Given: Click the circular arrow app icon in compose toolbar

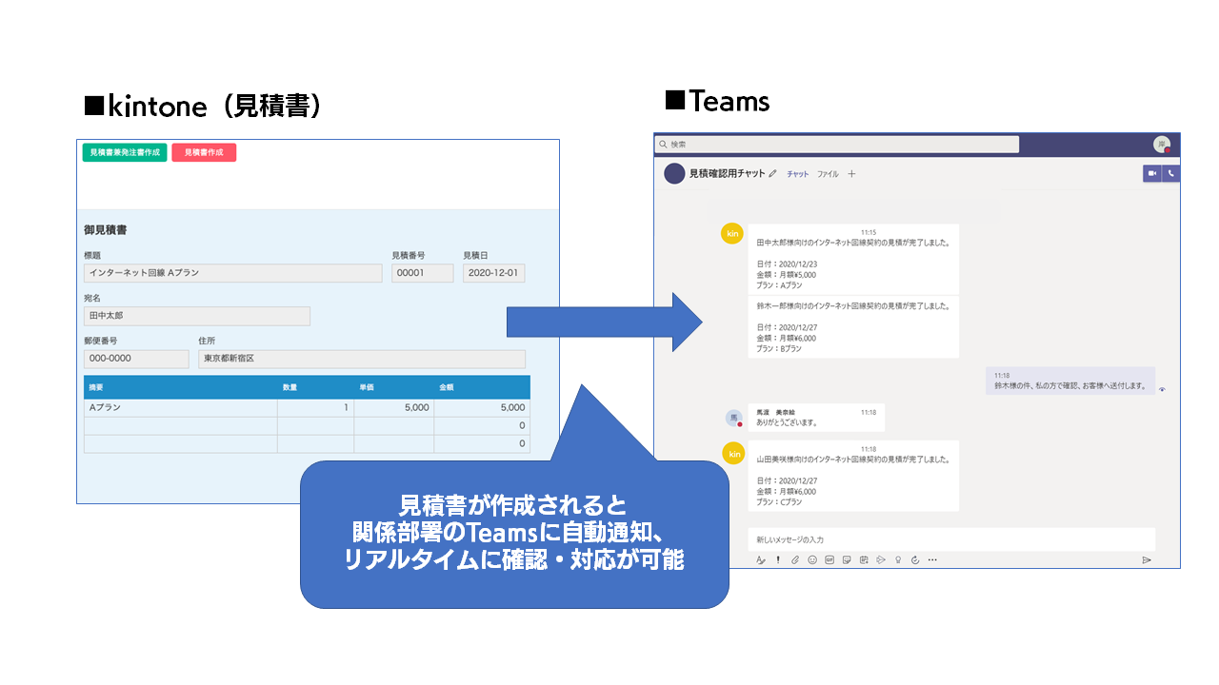Looking at the screenshot, I should 915,559.
